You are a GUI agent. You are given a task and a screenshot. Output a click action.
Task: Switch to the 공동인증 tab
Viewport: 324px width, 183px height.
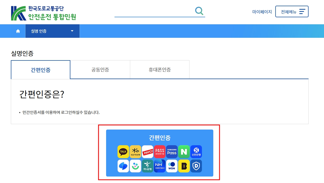100,70
